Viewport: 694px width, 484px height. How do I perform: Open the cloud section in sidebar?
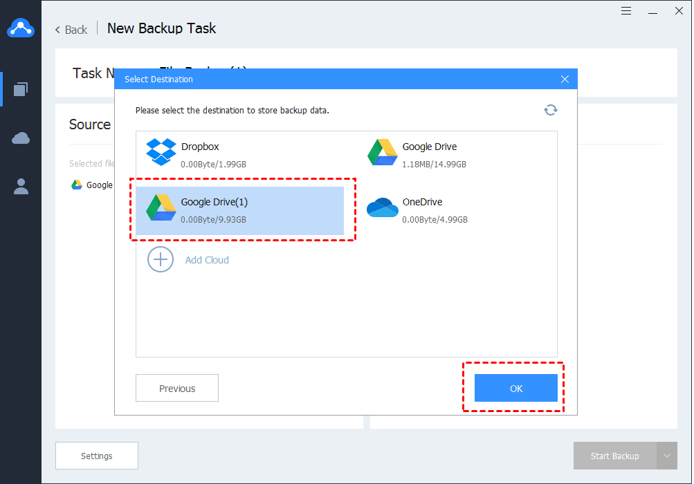pos(20,138)
